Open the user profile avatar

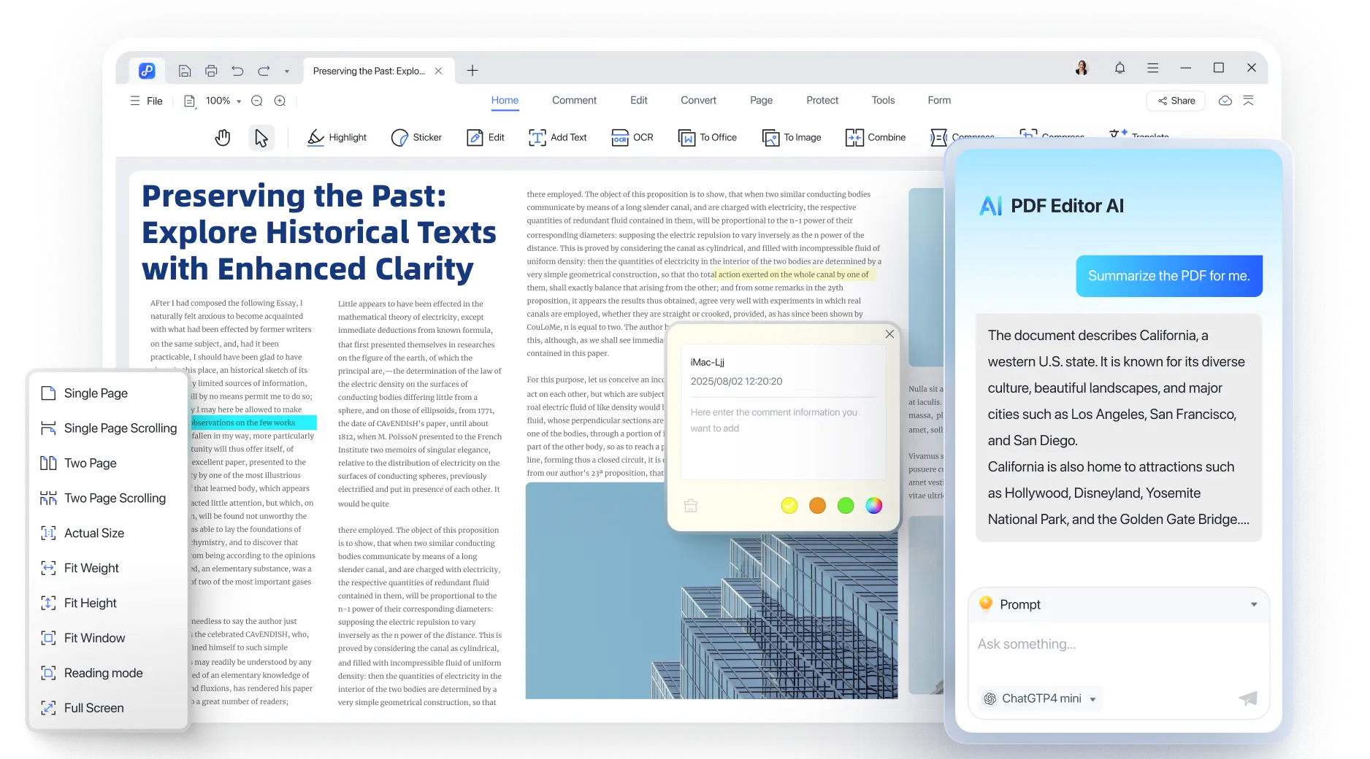(x=1082, y=68)
